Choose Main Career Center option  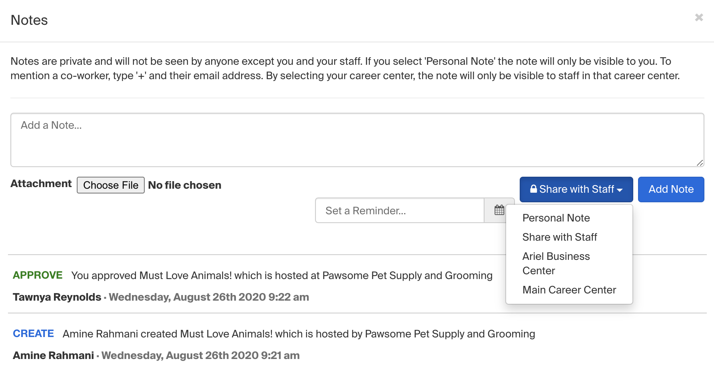569,290
